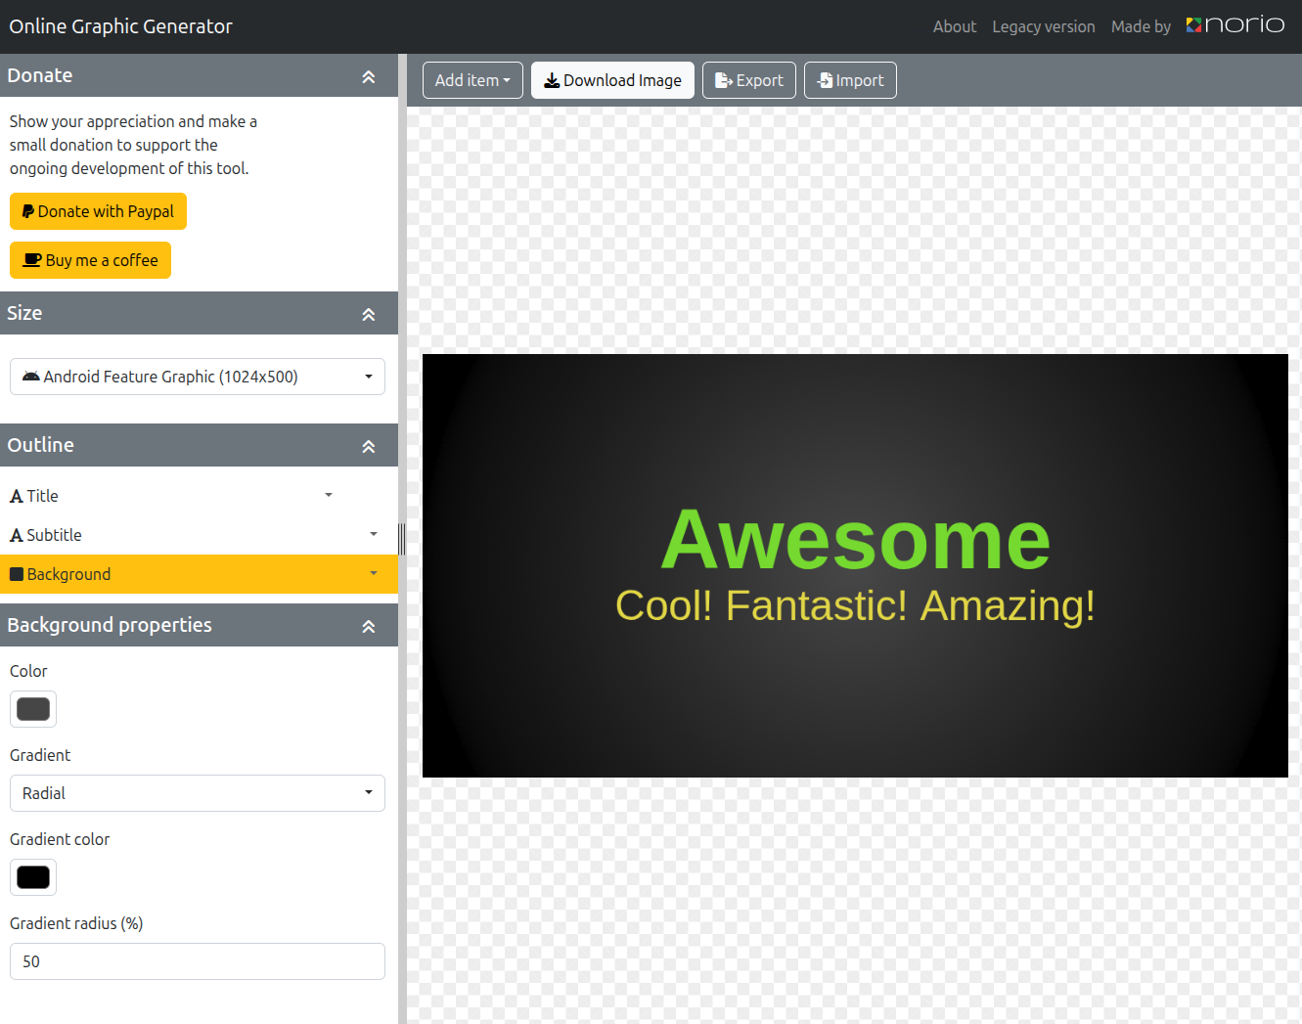The image size is (1302, 1024).
Task: Click the Paypal icon on donate button
Action: click(x=28, y=211)
